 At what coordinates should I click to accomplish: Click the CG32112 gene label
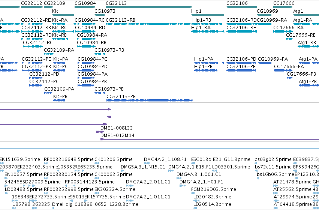pos(31,3)
